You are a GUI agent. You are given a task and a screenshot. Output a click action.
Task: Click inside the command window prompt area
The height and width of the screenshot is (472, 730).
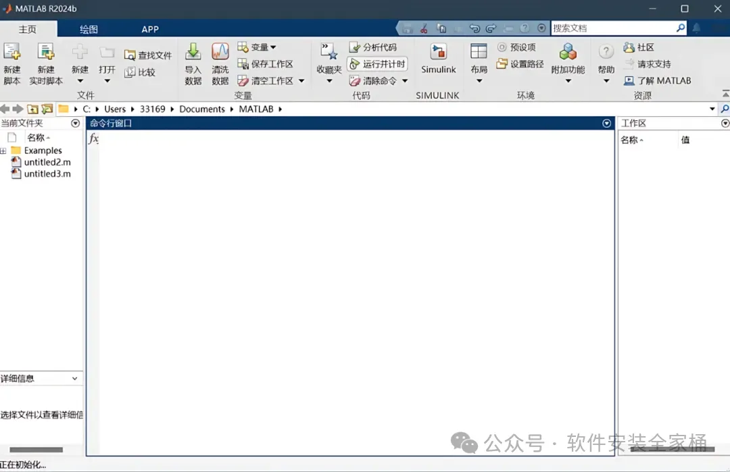point(356,293)
